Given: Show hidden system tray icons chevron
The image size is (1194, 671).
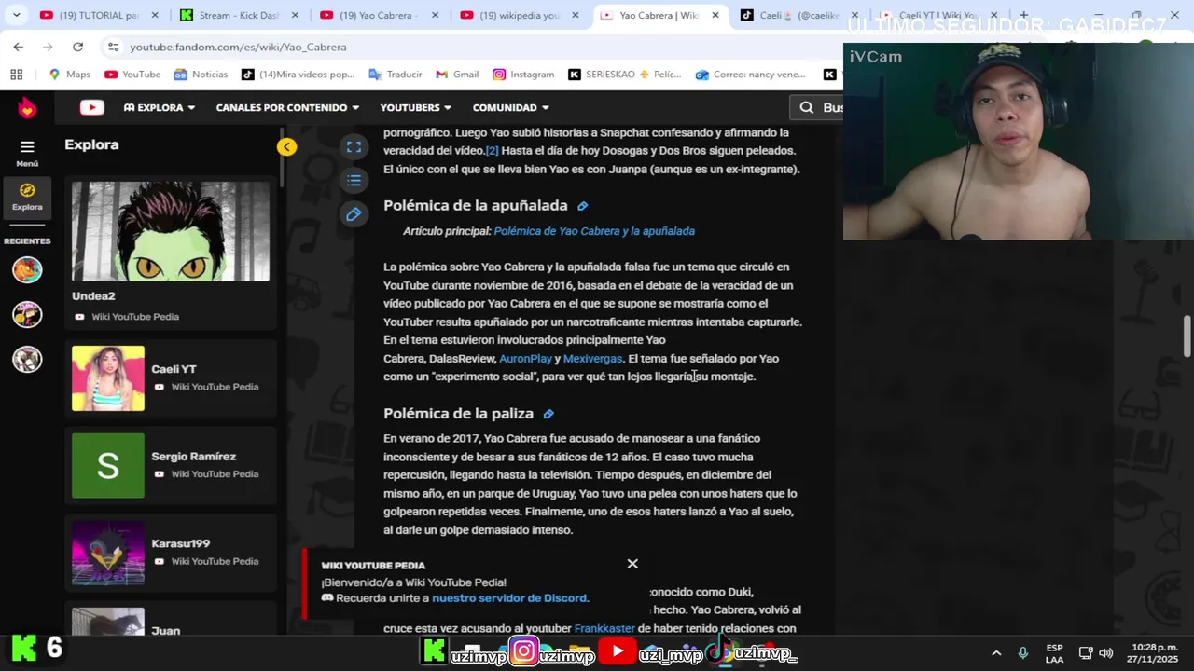Looking at the screenshot, I should coord(996,653).
